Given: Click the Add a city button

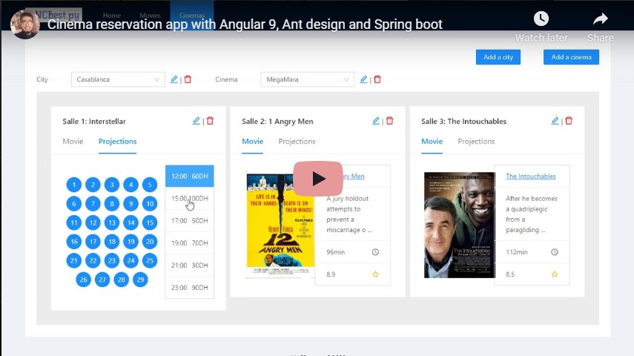Looking at the screenshot, I should click(x=498, y=57).
